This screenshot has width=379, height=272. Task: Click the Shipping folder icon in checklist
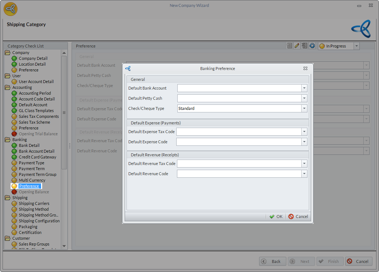[8, 198]
